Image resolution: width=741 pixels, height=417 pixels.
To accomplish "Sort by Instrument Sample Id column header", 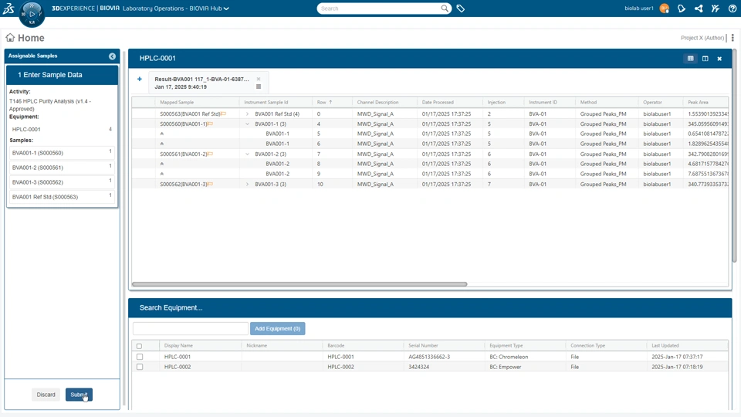I will 266,102.
